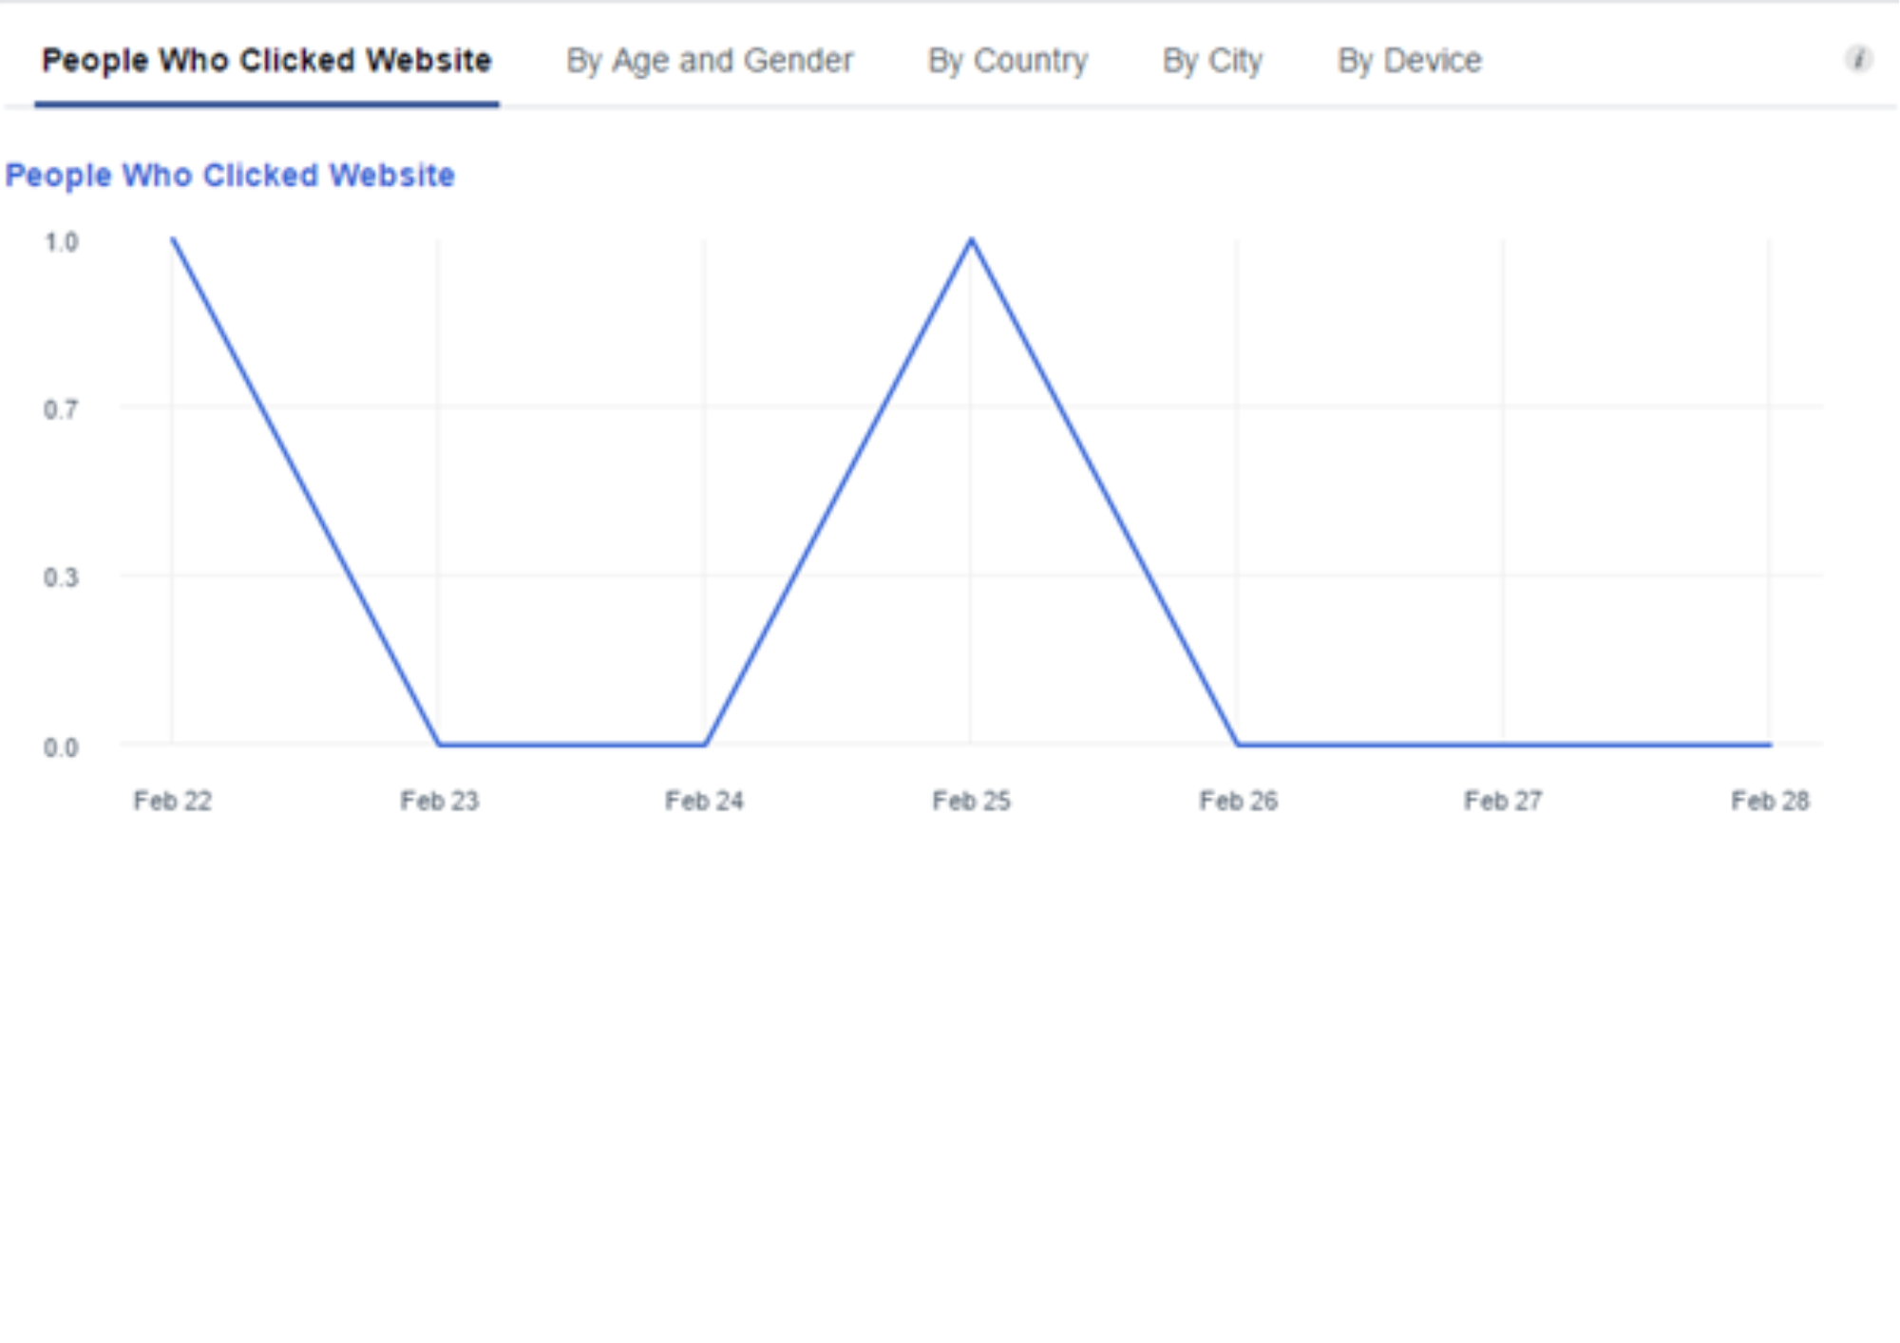Click the Feb 23 zero data point
Image resolution: width=1900 pixels, height=1343 pixels.
point(439,744)
